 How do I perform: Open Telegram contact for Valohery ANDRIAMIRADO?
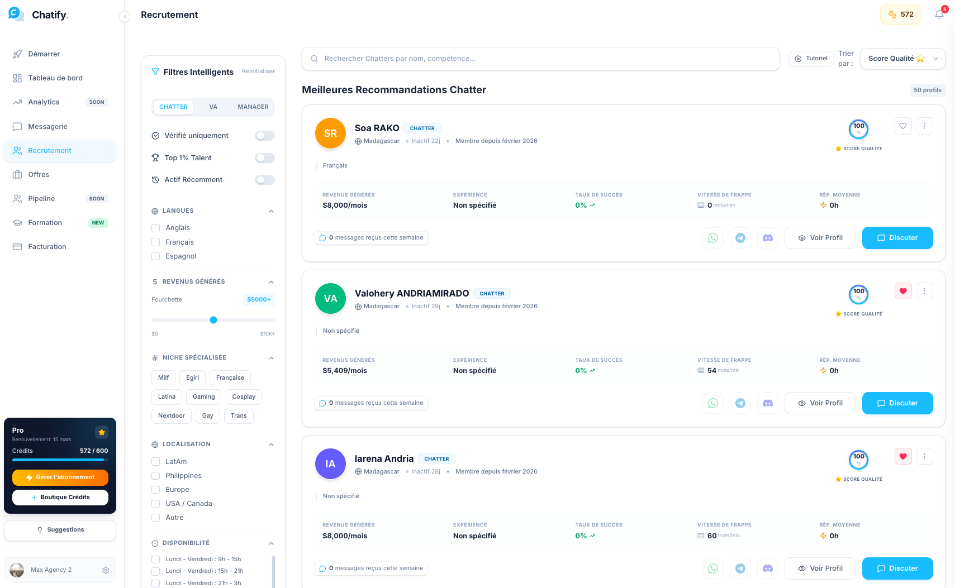point(740,403)
